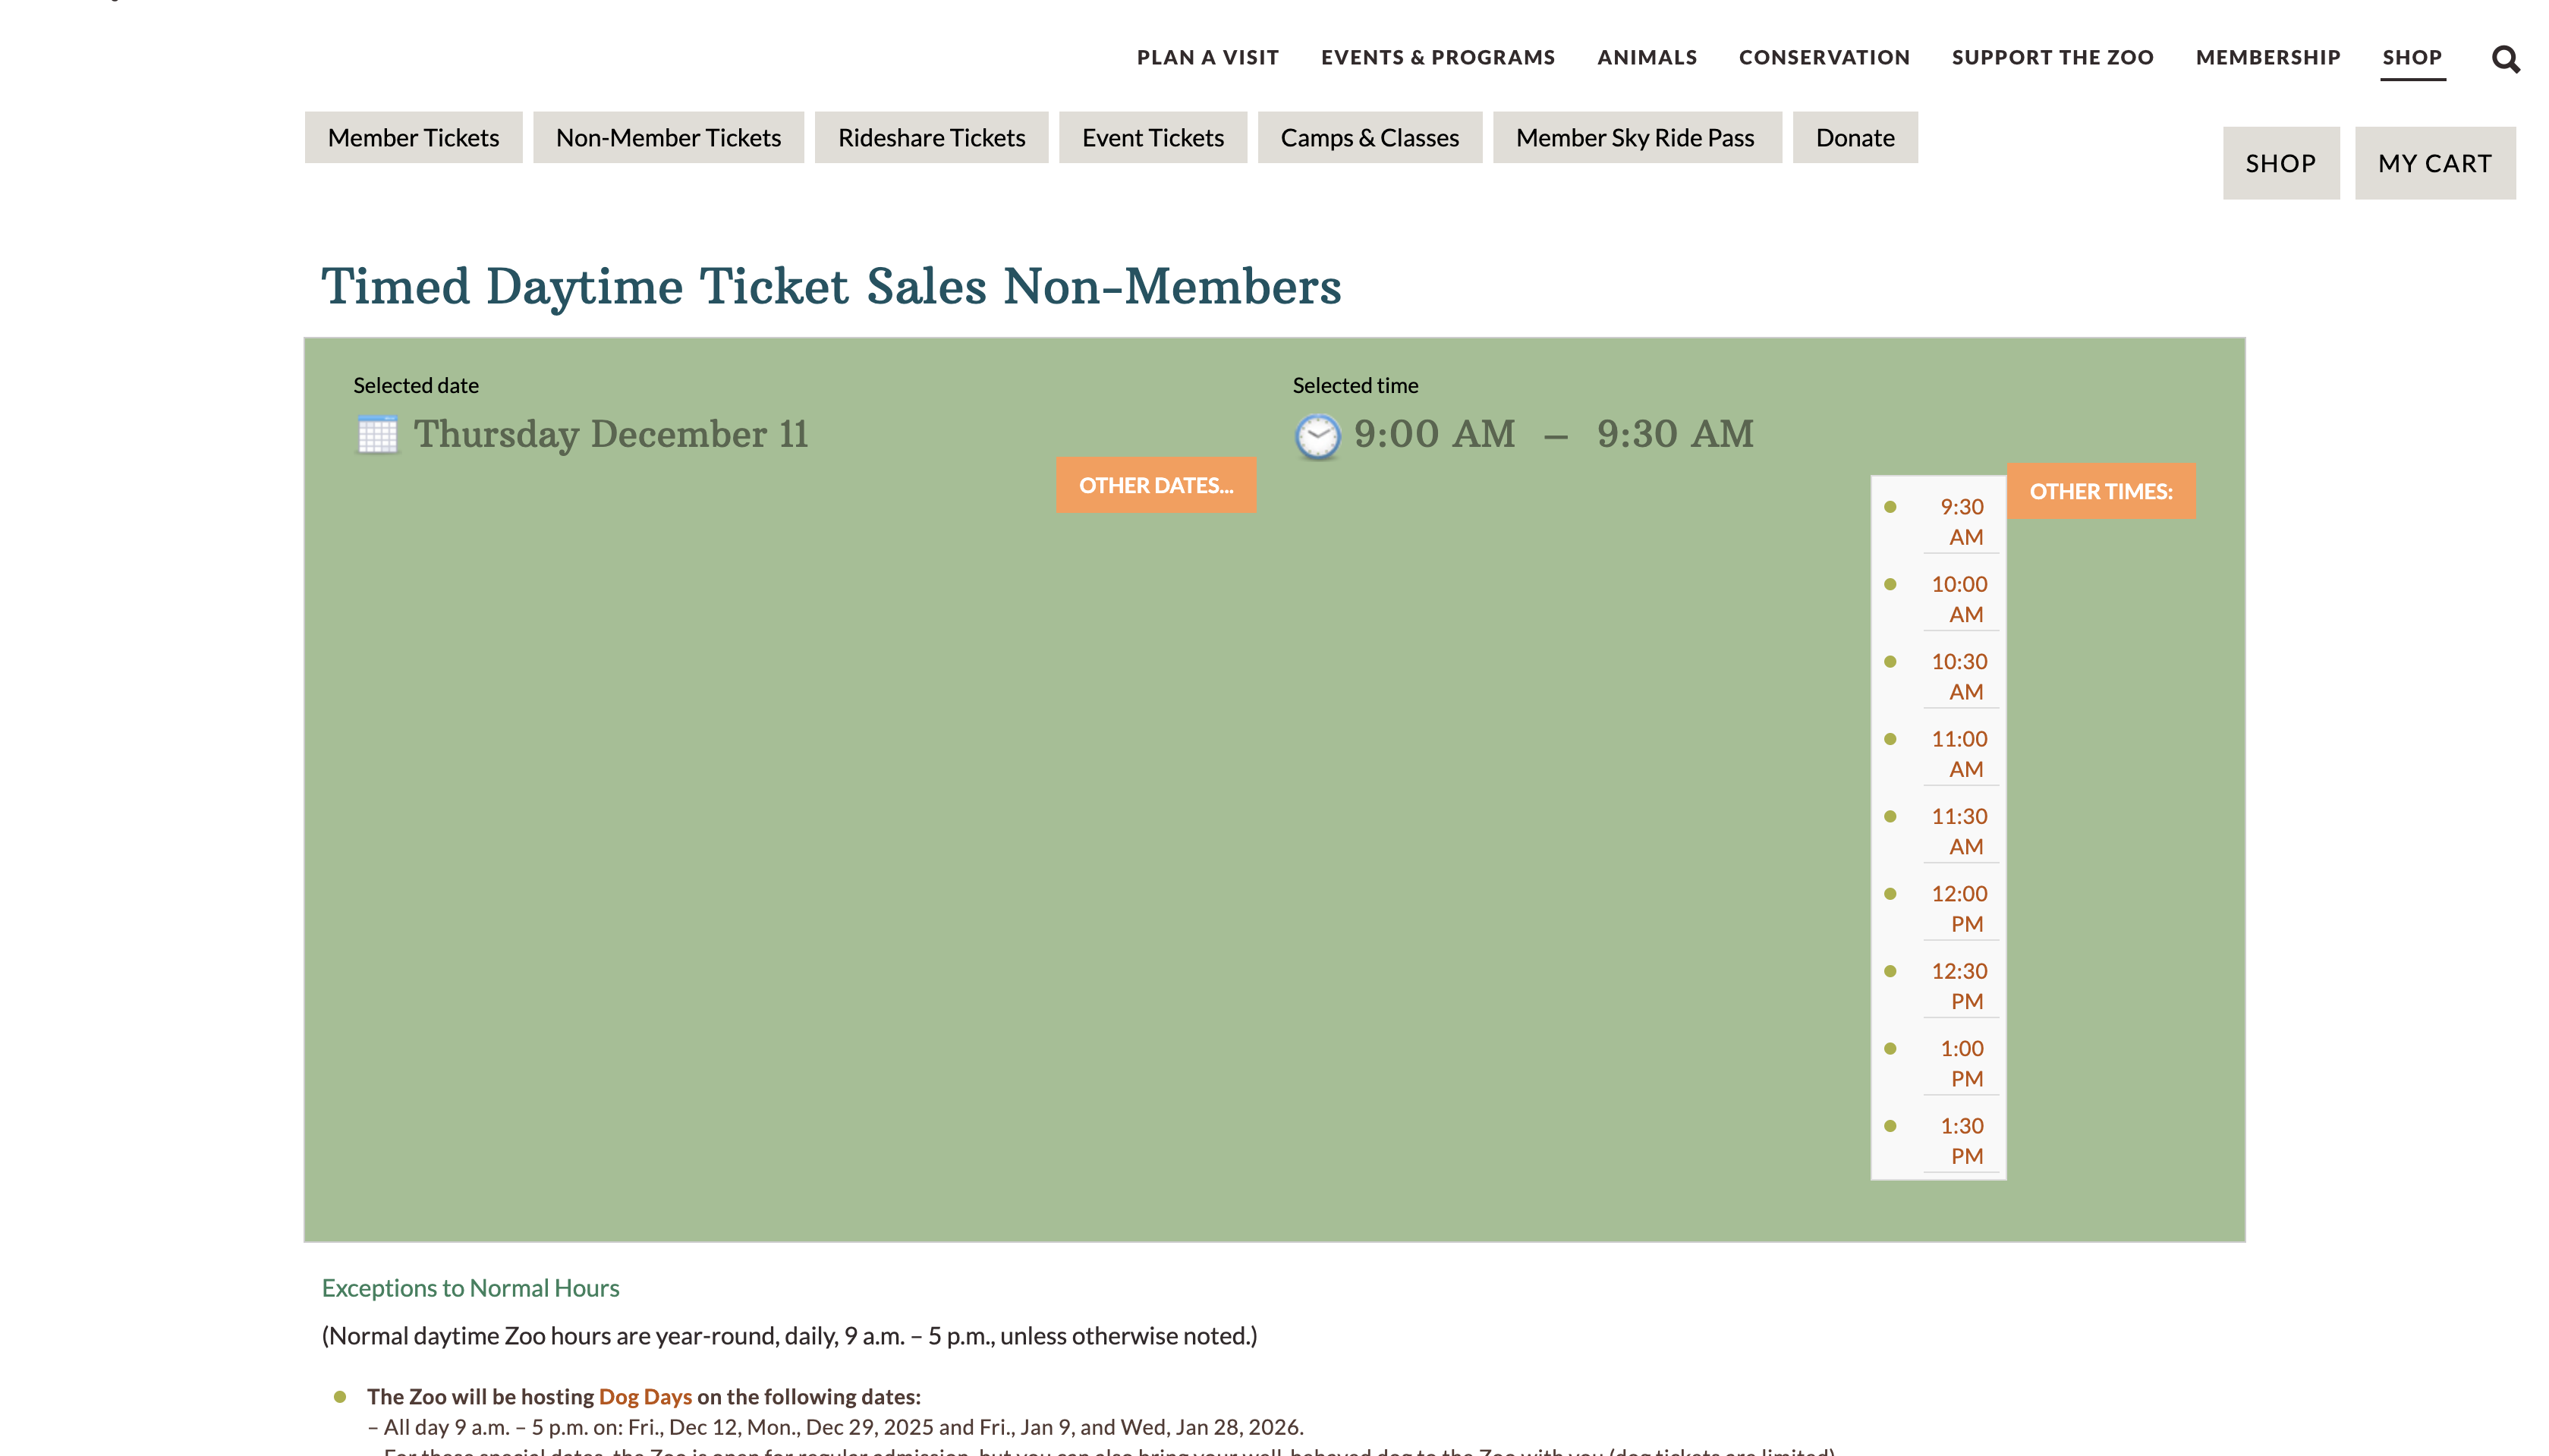The image size is (2549, 1456).
Task: Click the calendar icon beside selected date
Action: point(377,434)
